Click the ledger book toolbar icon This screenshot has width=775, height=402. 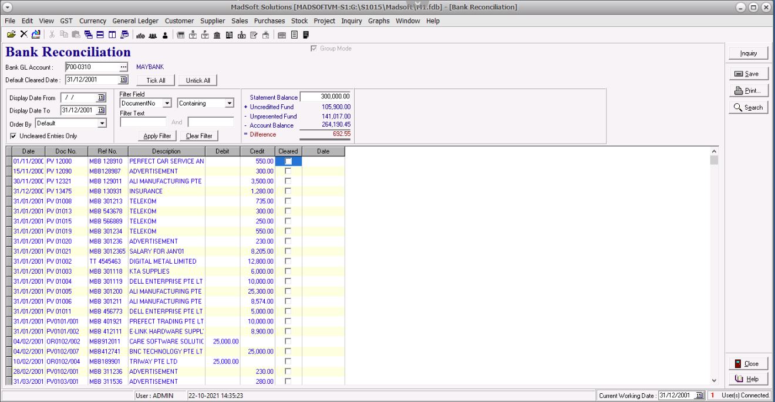229,35
